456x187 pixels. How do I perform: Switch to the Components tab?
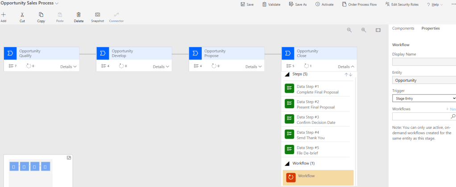tap(403, 28)
